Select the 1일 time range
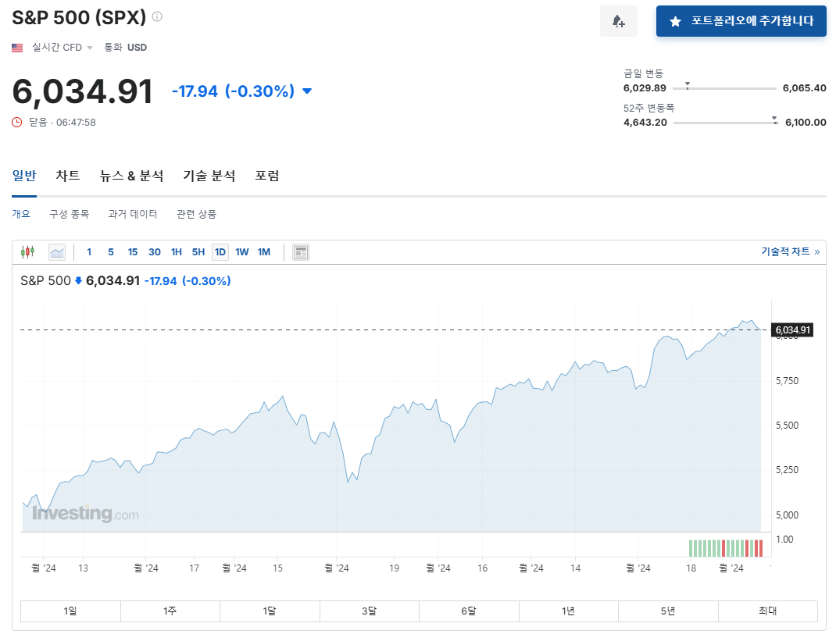Image resolution: width=836 pixels, height=634 pixels. coord(70,611)
